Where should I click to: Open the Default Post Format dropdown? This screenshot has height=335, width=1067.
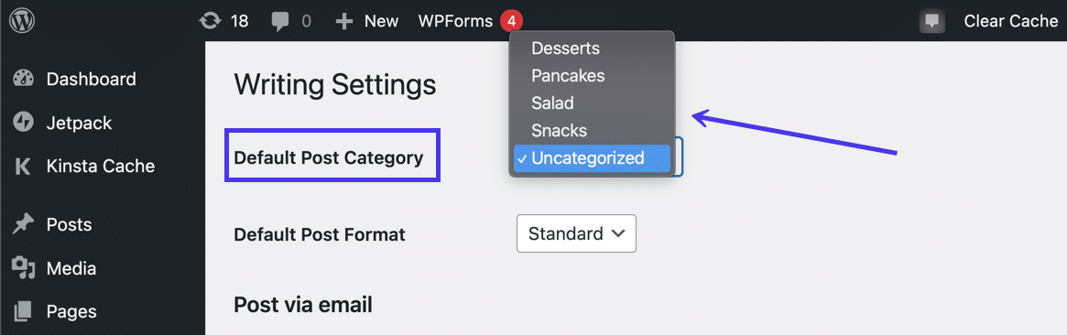point(576,233)
